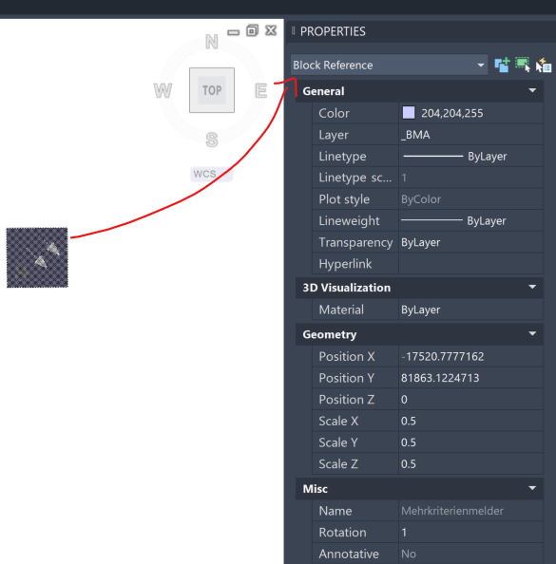Image resolution: width=556 pixels, height=564 pixels.
Task: Collapse the 3D Visualization section
Action: 532,287
